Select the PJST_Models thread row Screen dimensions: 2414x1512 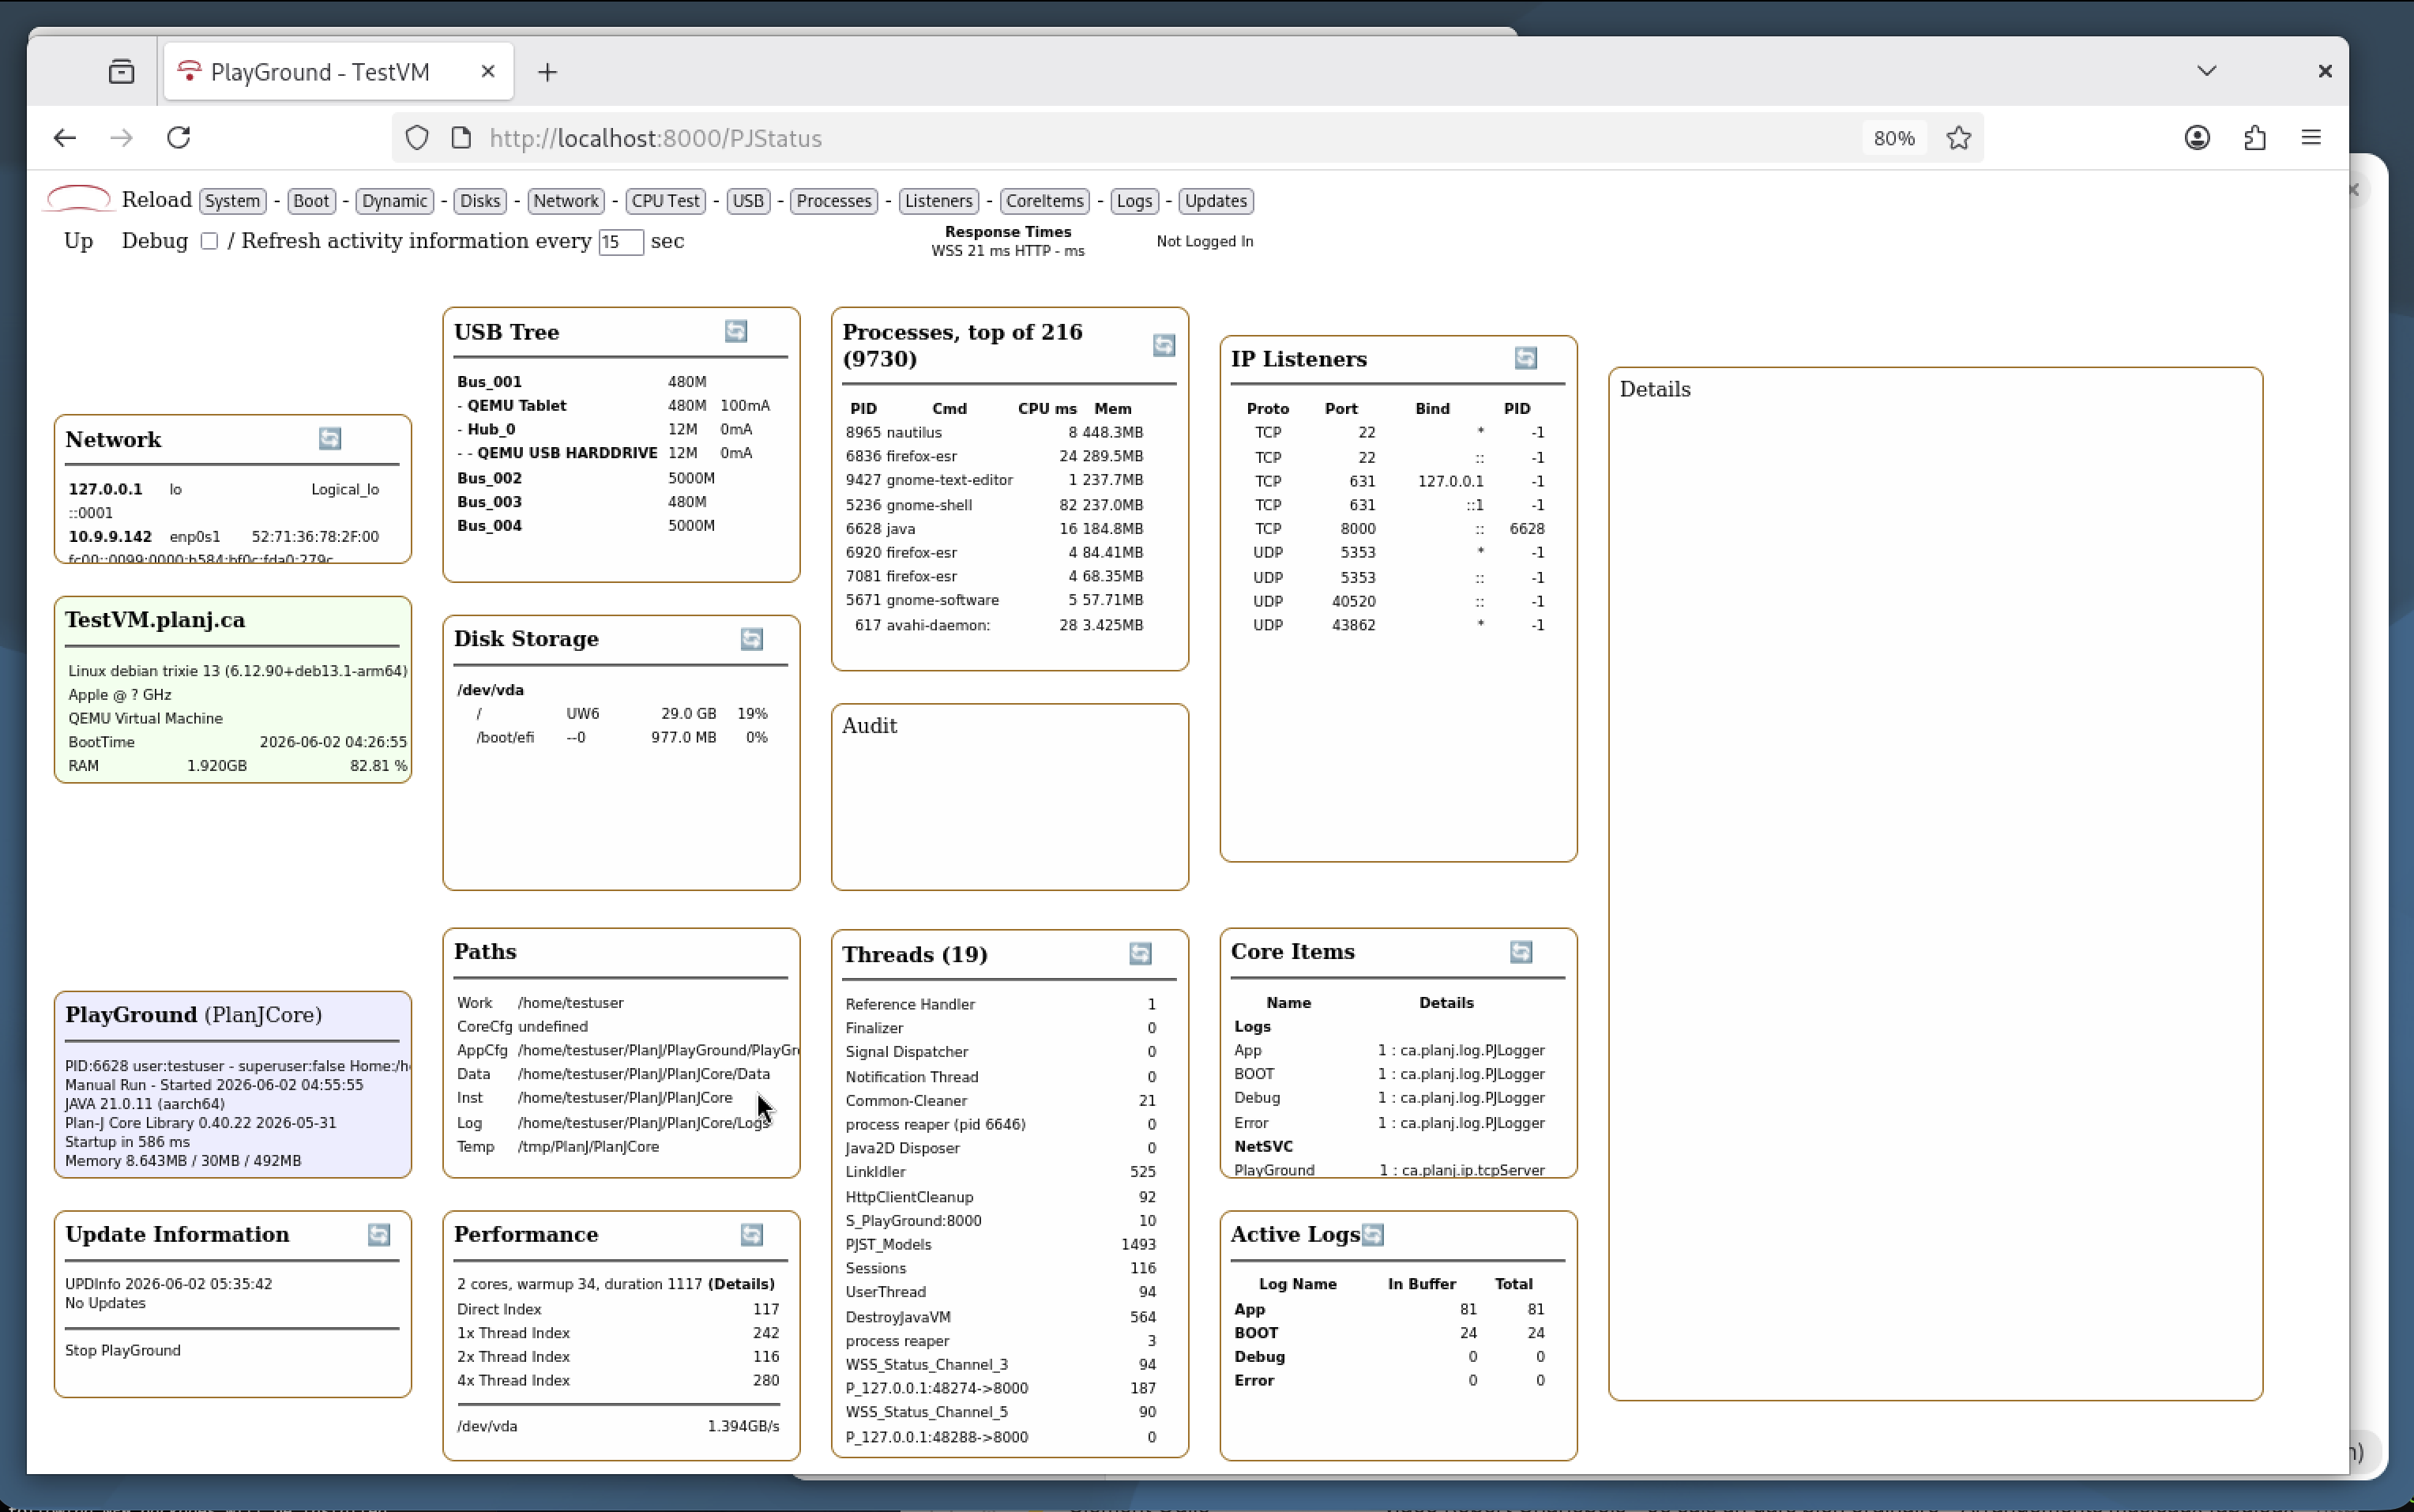coord(1001,1245)
